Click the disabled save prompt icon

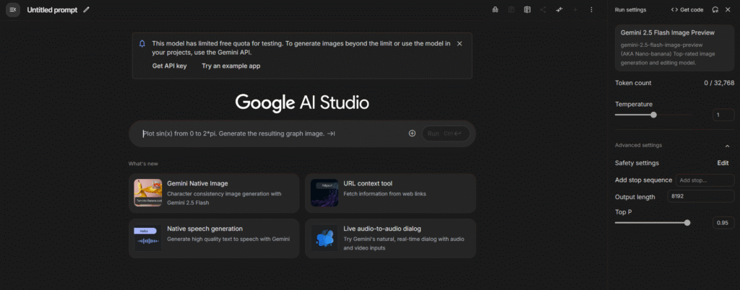[511, 9]
